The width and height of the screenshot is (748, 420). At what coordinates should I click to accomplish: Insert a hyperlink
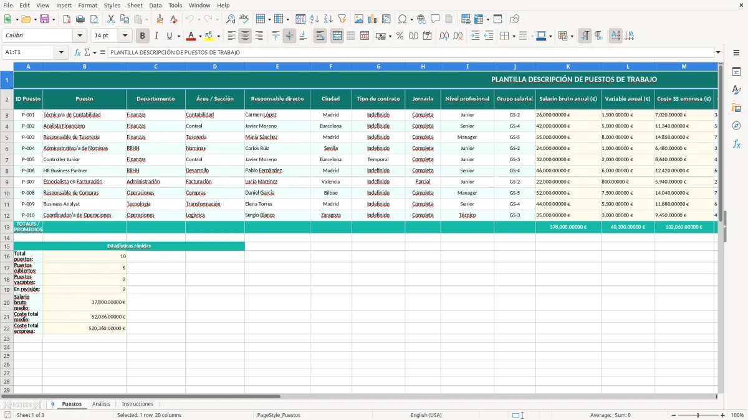tap(421, 19)
